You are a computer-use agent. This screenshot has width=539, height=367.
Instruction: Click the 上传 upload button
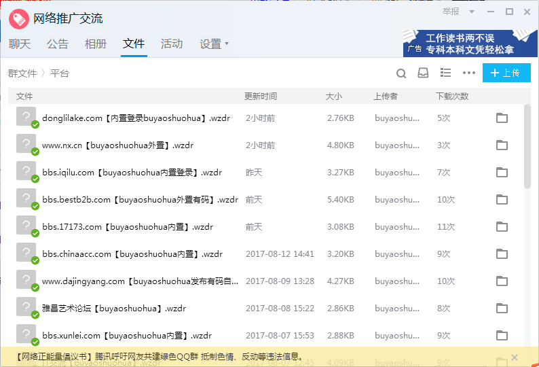tap(506, 73)
